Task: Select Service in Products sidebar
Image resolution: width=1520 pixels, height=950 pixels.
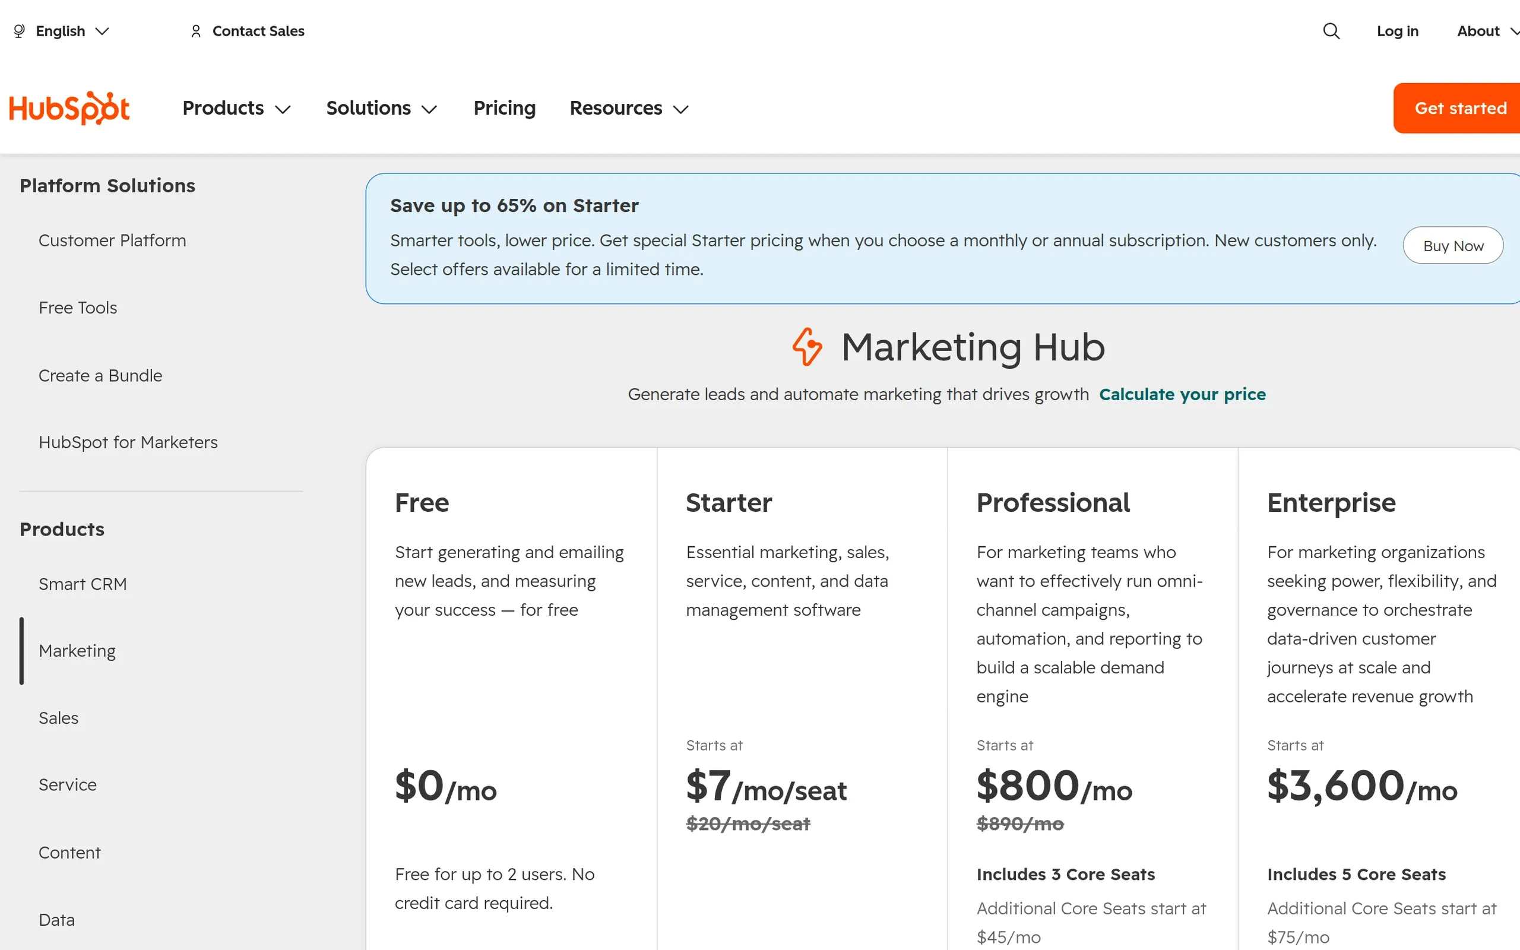Action: [68, 784]
